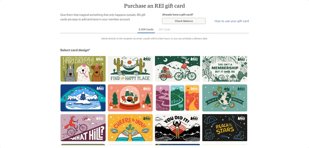Choose the All In It Together globe card
Screen dimensions: 309x148
coord(225,98)
